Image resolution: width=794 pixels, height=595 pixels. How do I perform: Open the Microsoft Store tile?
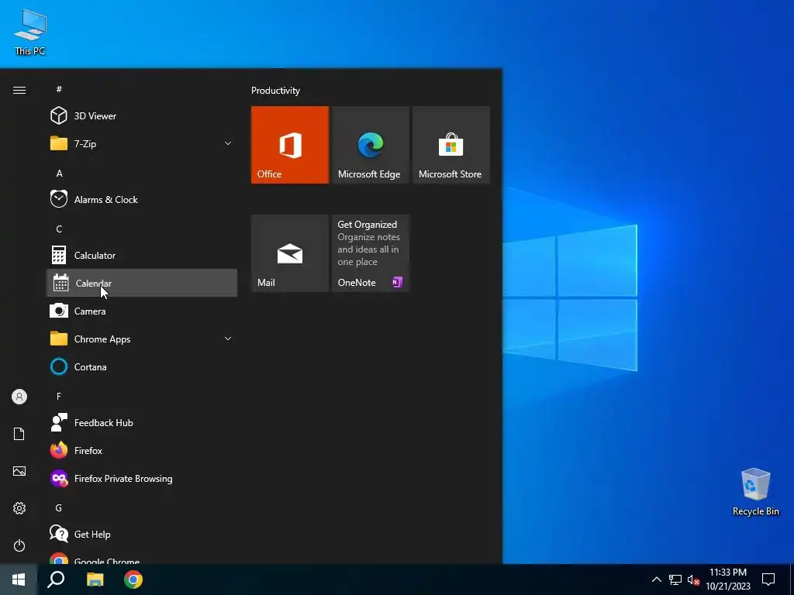click(x=451, y=145)
